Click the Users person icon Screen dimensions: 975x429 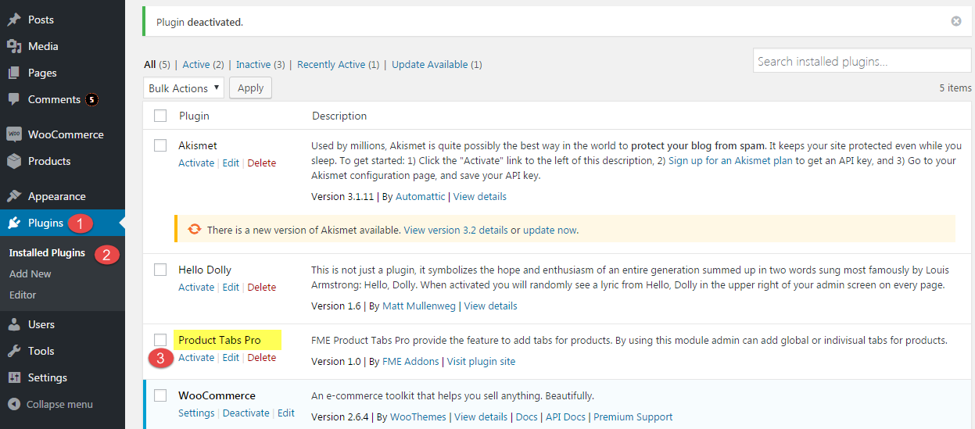[14, 324]
